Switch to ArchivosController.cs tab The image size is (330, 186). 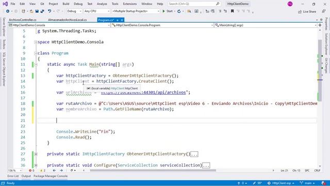click(23, 20)
